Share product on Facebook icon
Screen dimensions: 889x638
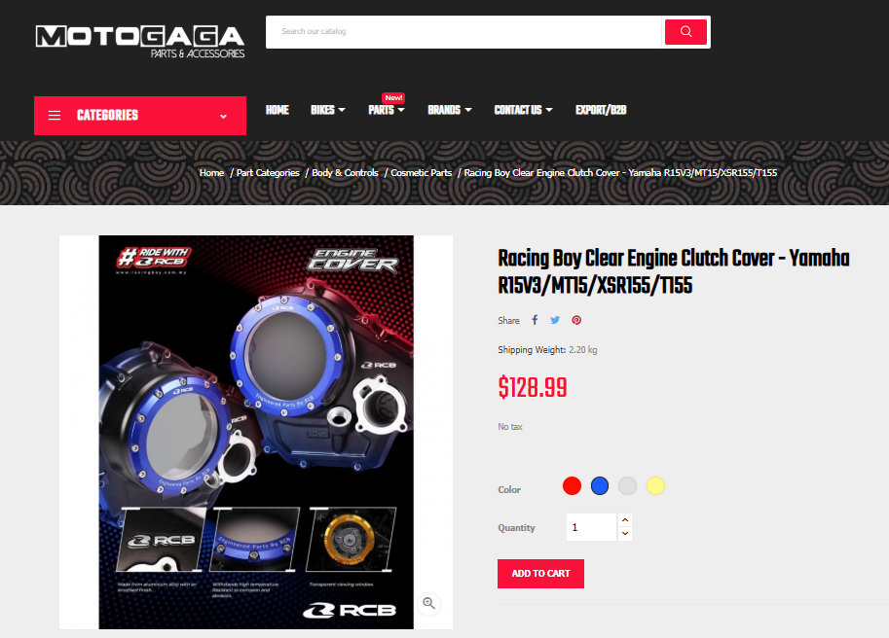535,320
